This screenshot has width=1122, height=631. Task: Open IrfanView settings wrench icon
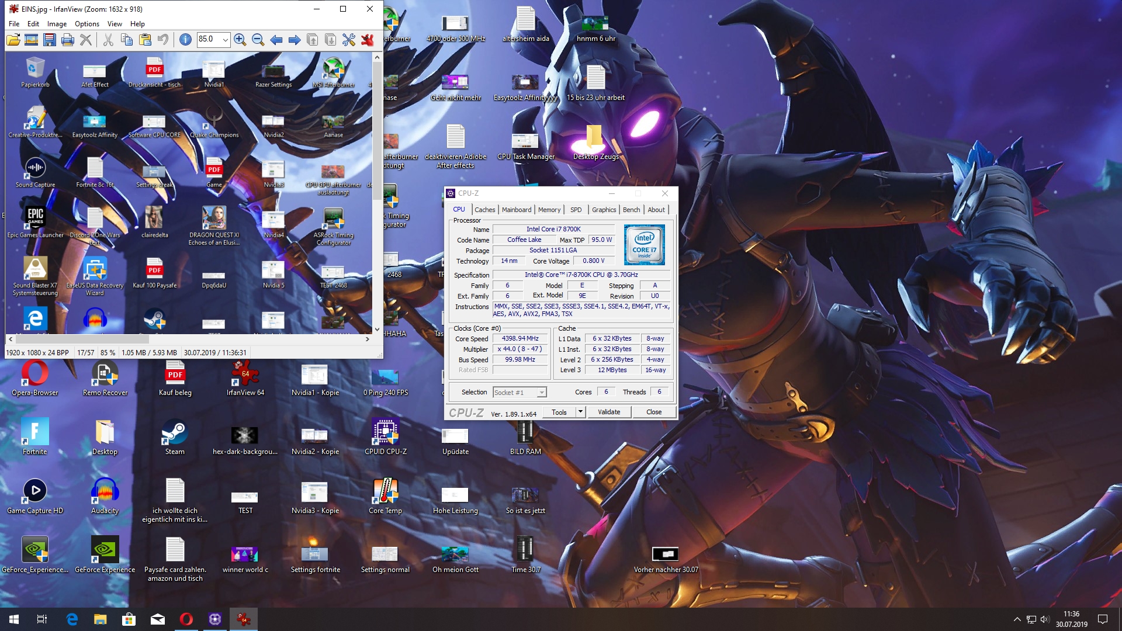click(349, 40)
